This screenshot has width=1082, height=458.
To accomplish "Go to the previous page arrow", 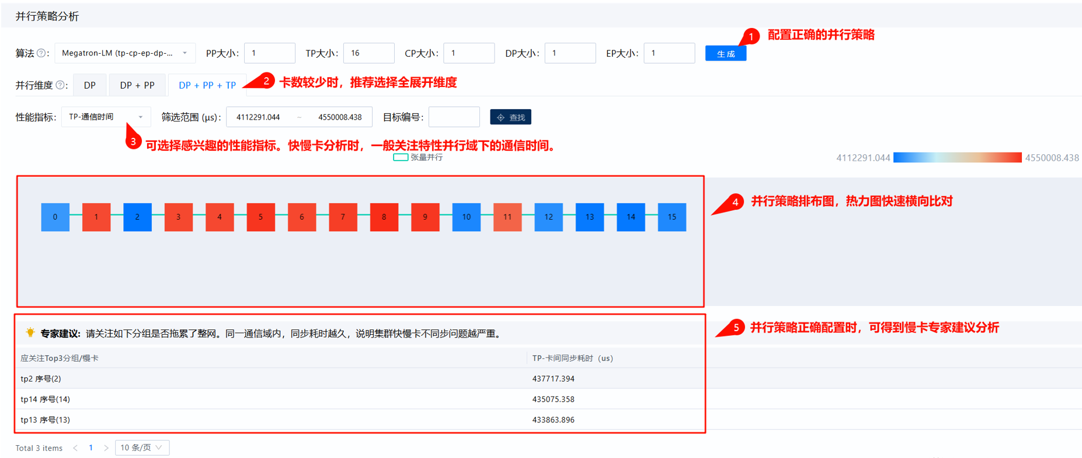I will [75, 448].
